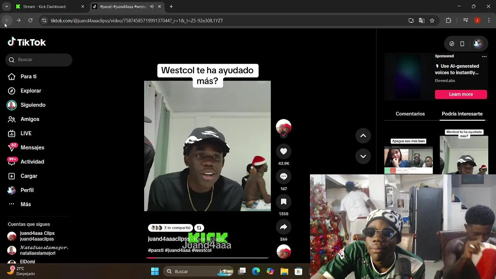Open comments via speech bubble icon
Screen dimensions: 496x279
pyautogui.click(x=284, y=176)
